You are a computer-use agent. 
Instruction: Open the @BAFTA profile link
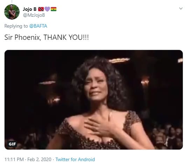tap(38, 26)
